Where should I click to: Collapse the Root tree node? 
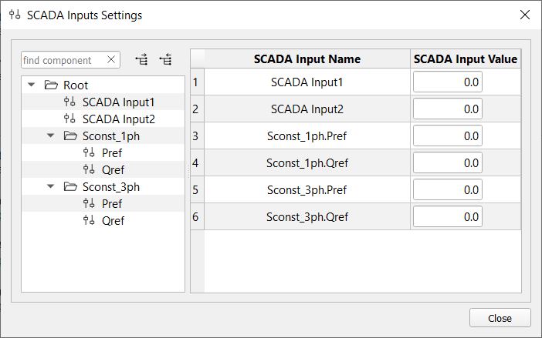tap(31, 85)
